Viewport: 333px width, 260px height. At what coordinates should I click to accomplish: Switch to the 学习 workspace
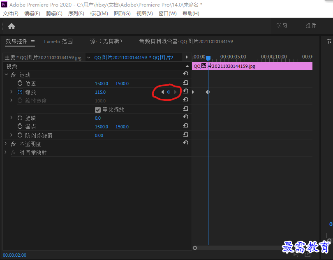tap(282, 26)
